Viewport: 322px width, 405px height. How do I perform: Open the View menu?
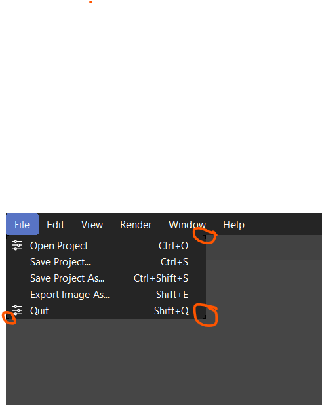pos(92,224)
